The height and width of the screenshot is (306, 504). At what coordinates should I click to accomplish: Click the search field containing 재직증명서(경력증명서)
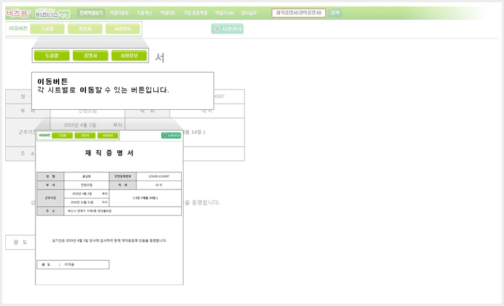pyautogui.click(x=298, y=13)
